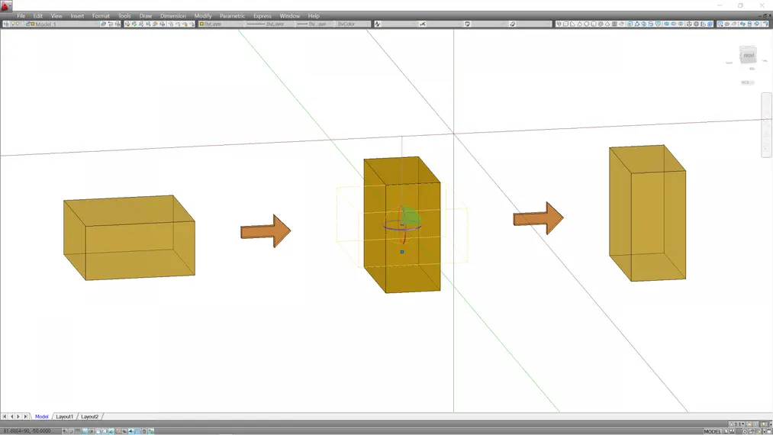Open the ByColor plot style dropdown

[353, 24]
